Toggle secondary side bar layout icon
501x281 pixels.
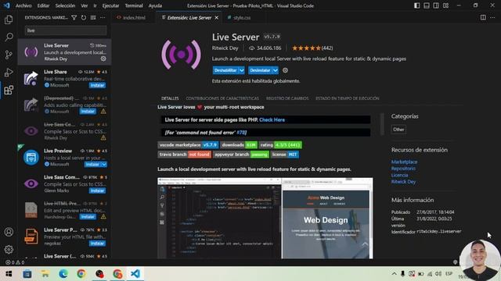pyautogui.click(x=436, y=5)
